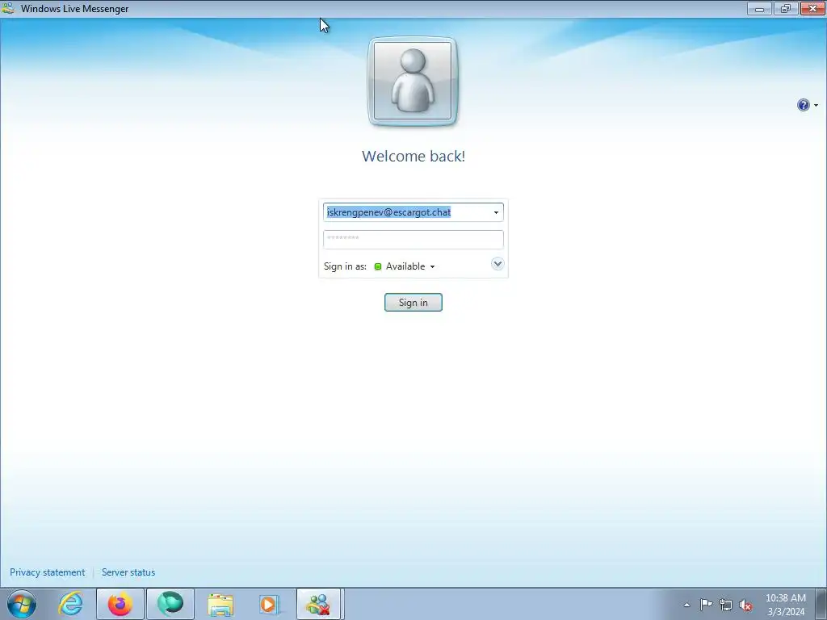The width and height of the screenshot is (827, 620).
Task: Open the Server status link
Action: 128,572
